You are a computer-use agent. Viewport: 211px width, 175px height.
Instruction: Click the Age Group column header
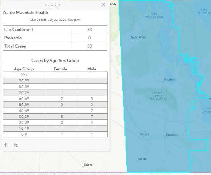(24, 69)
